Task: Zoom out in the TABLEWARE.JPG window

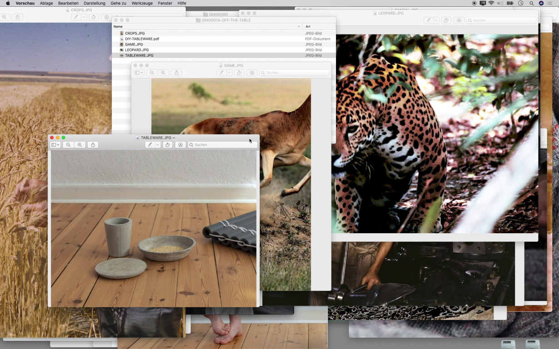Action: [x=68, y=145]
